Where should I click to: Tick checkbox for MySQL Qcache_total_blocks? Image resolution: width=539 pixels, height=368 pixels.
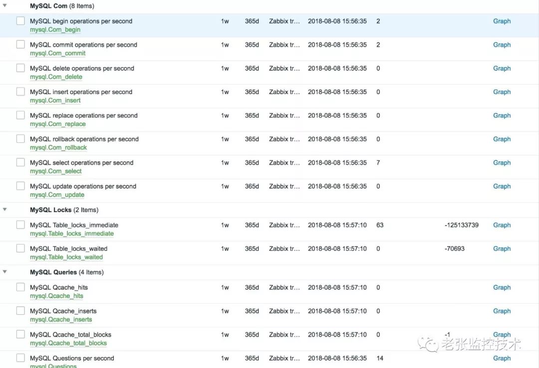(x=20, y=335)
